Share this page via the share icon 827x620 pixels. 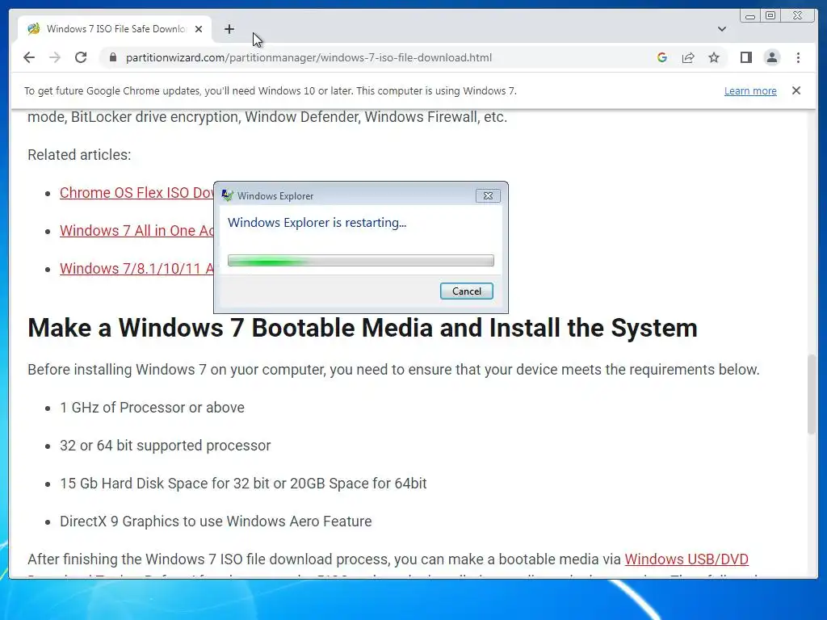pyautogui.click(x=688, y=57)
